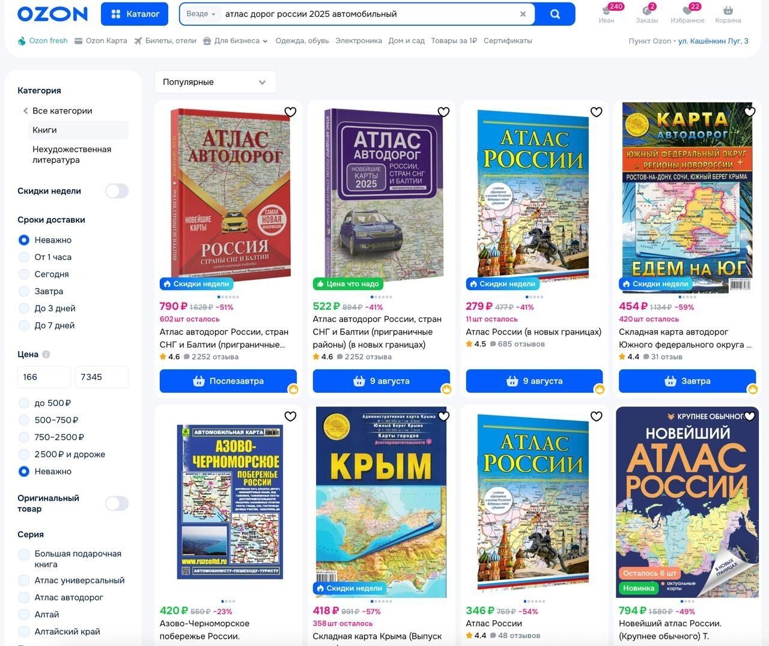Check the Атлас автодорог series checkbox
The width and height of the screenshot is (769, 646).
(24, 597)
